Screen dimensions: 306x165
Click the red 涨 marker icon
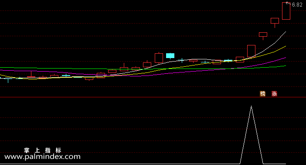[274, 94]
